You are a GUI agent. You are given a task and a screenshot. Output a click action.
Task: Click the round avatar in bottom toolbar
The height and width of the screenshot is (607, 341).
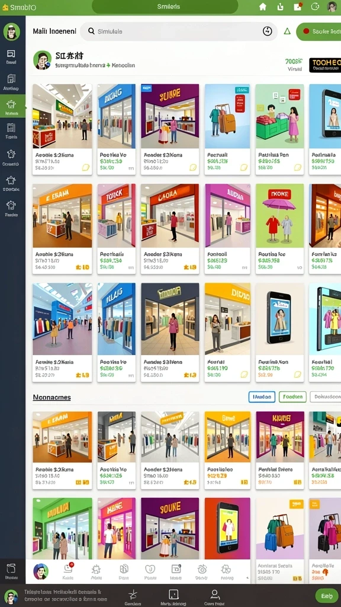click(x=41, y=571)
